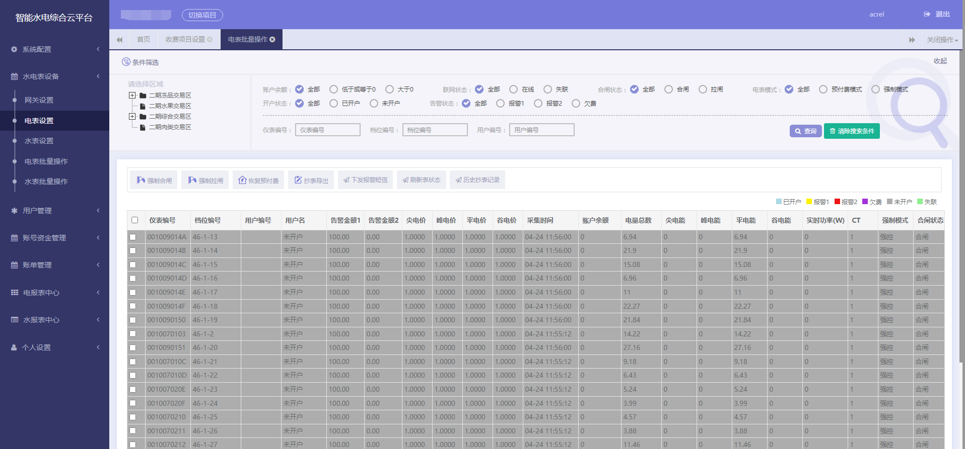Screen dimensions: 965x449
Task: Close the 电表批量操作 tab with its x icon
Action: click(x=272, y=39)
